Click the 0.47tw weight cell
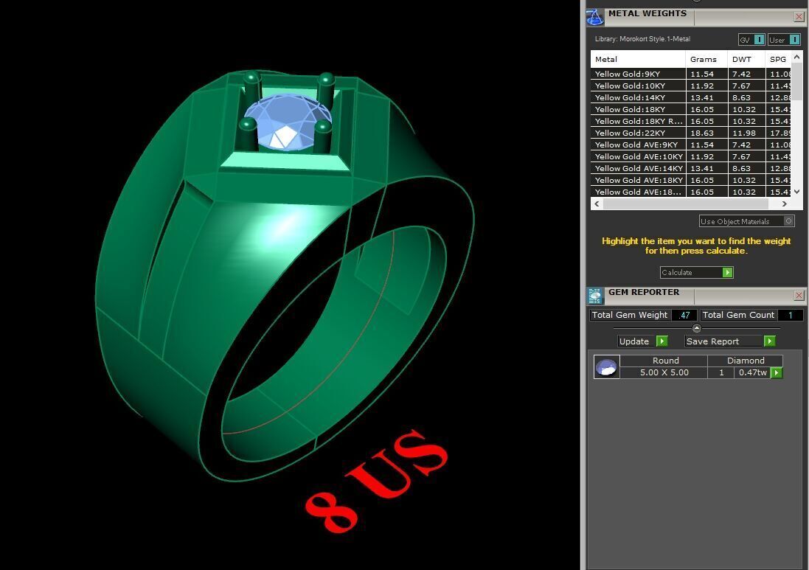The height and width of the screenshot is (570, 809). [752, 372]
